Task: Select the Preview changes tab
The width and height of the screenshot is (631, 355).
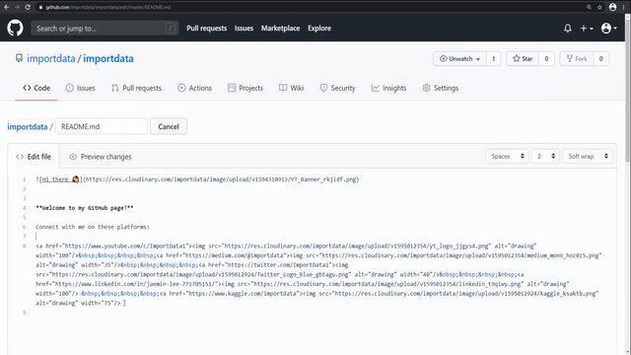Action: (x=101, y=157)
